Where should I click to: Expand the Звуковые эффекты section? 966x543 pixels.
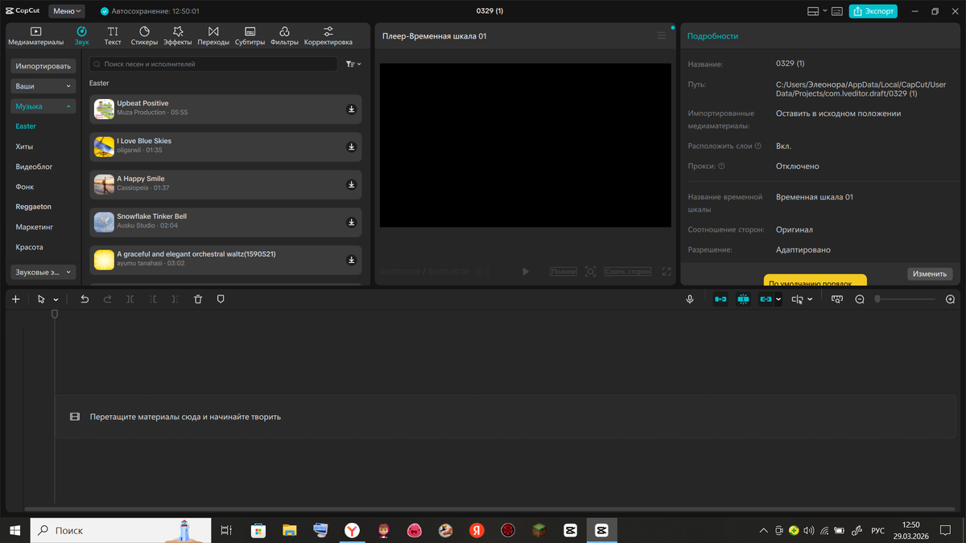[43, 272]
